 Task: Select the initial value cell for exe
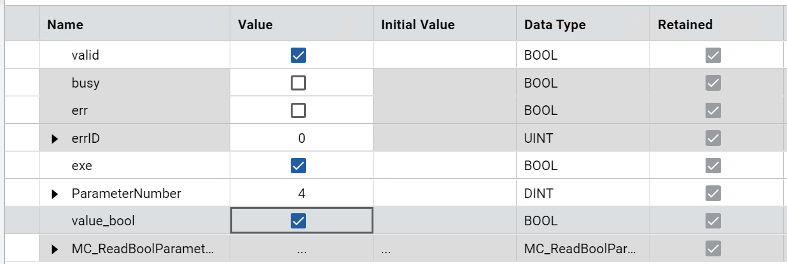coord(444,166)
